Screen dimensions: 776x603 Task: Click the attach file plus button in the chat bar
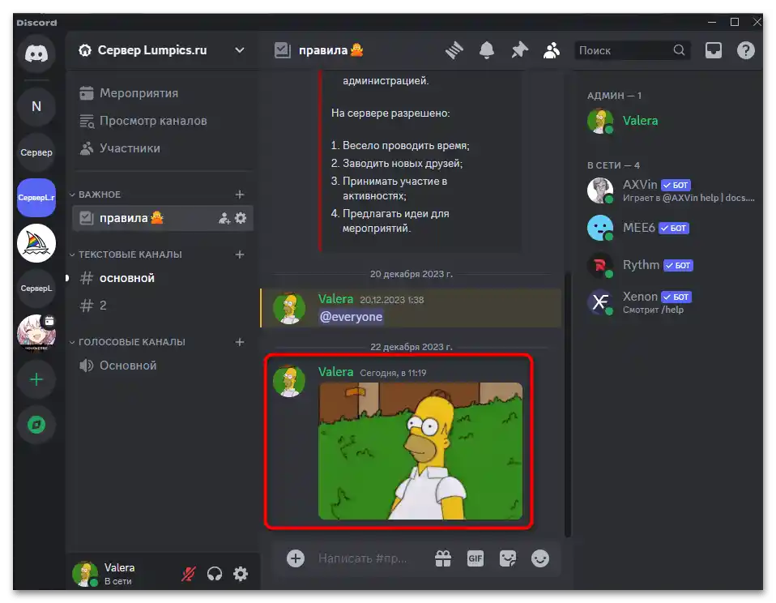click(x=295, y=558)
